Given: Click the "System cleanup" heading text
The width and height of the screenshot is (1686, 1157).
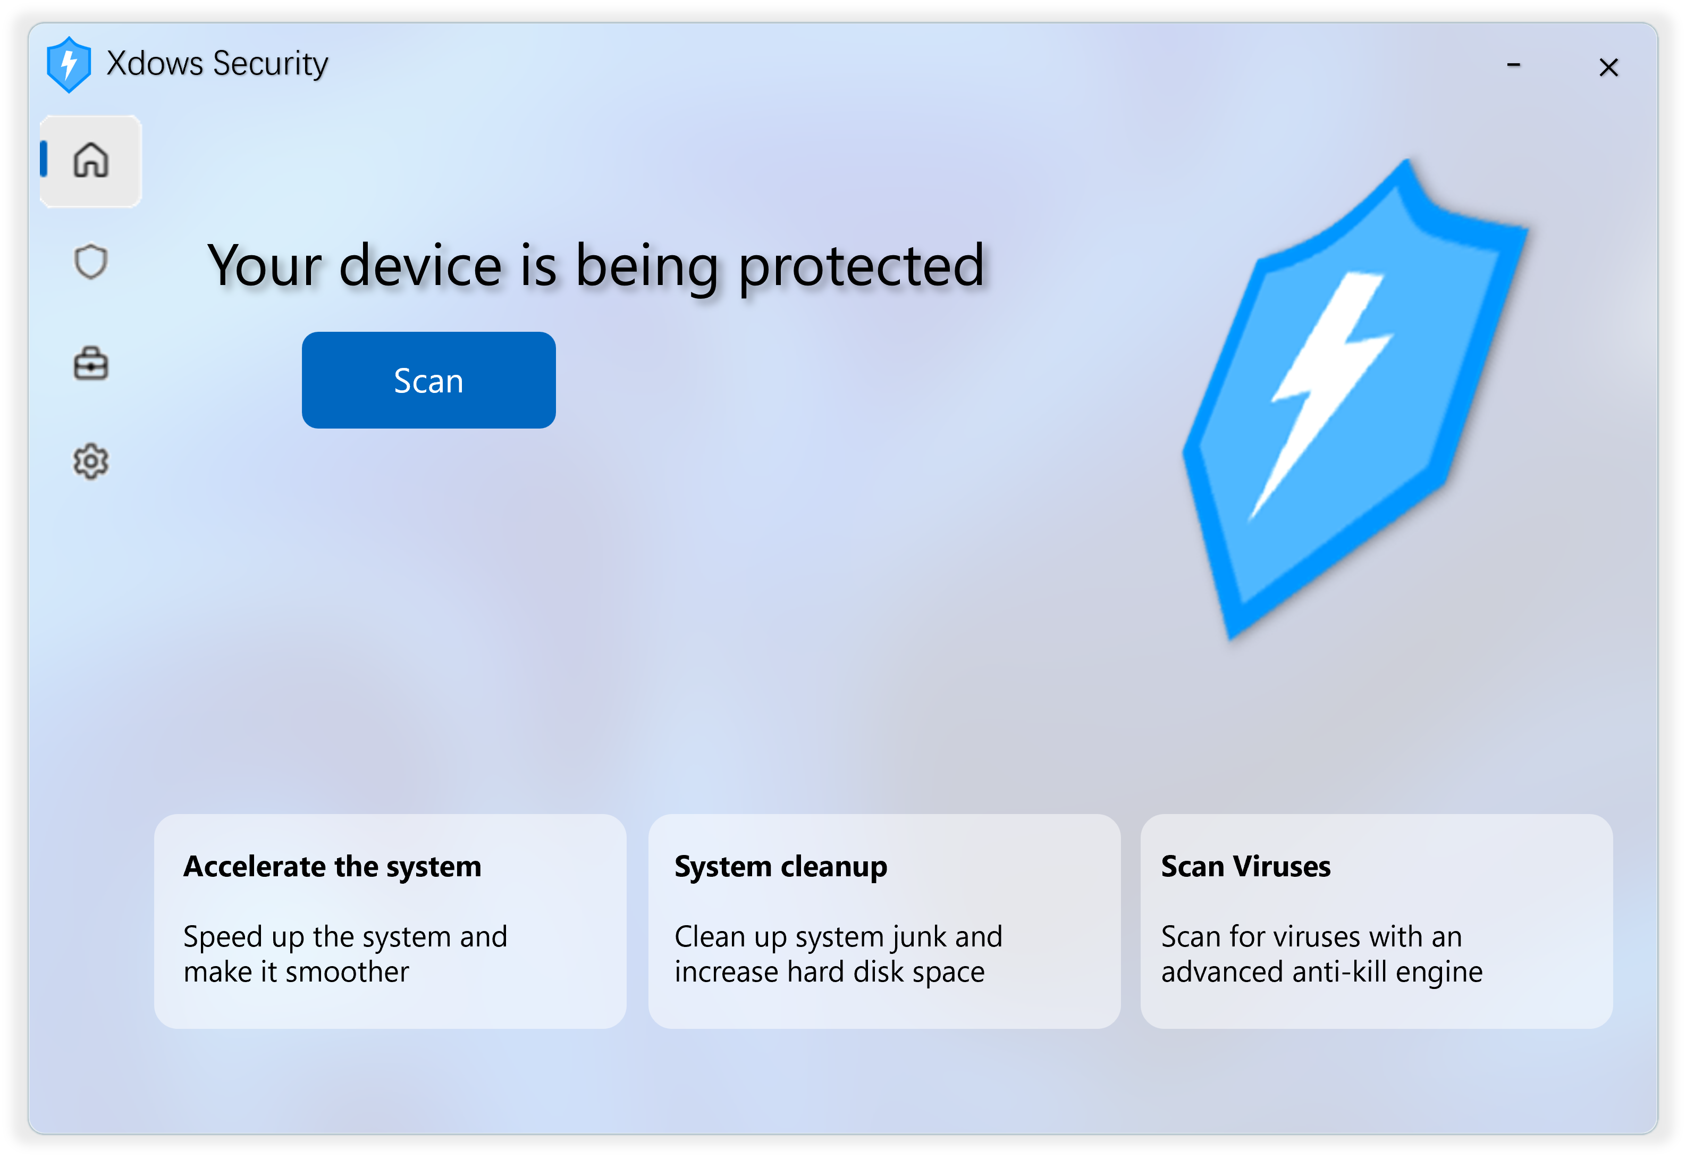Looking at the screenshot, I should pos(781,867).
